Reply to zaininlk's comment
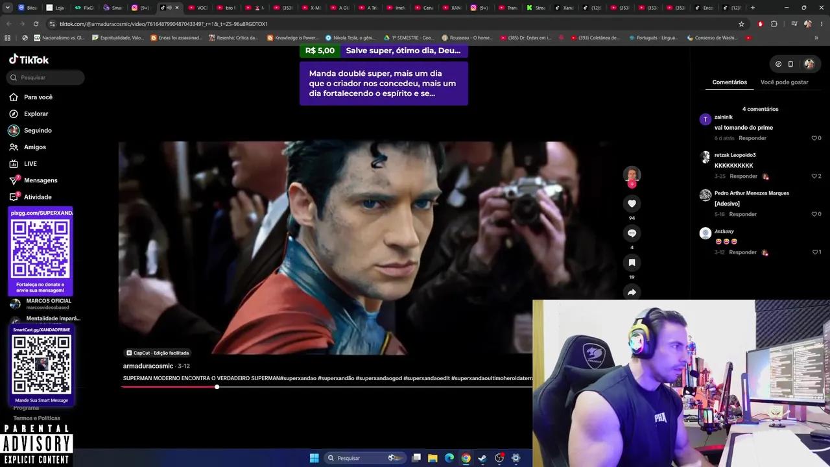The width and height of the screenshot is (830, 467). coord(752,138)
